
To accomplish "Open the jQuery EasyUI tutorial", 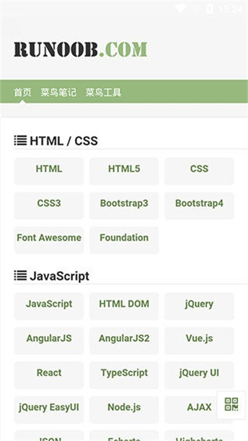I will pos(49,409).
